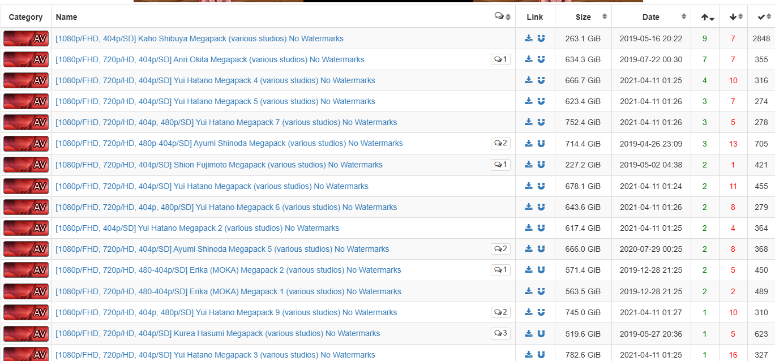Open the Kurea Hasumi Megapack link
The image size is (775, 361).
coord(218,333)
